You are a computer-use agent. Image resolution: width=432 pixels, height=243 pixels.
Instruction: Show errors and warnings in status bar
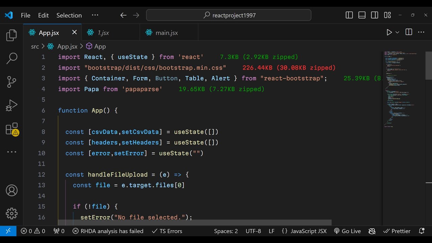[x=33, y=231]
